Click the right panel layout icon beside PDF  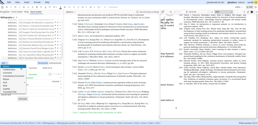[x=255, y=7]
